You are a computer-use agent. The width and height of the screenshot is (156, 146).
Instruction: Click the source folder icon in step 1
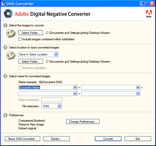point(11,33)
